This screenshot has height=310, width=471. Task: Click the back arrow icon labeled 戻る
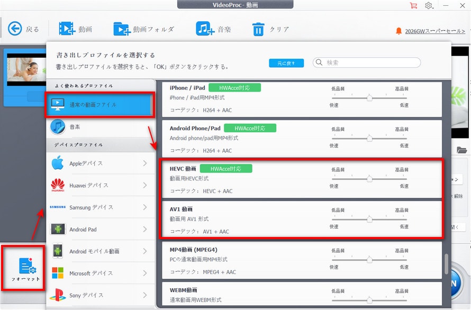(x=15, y=29)
